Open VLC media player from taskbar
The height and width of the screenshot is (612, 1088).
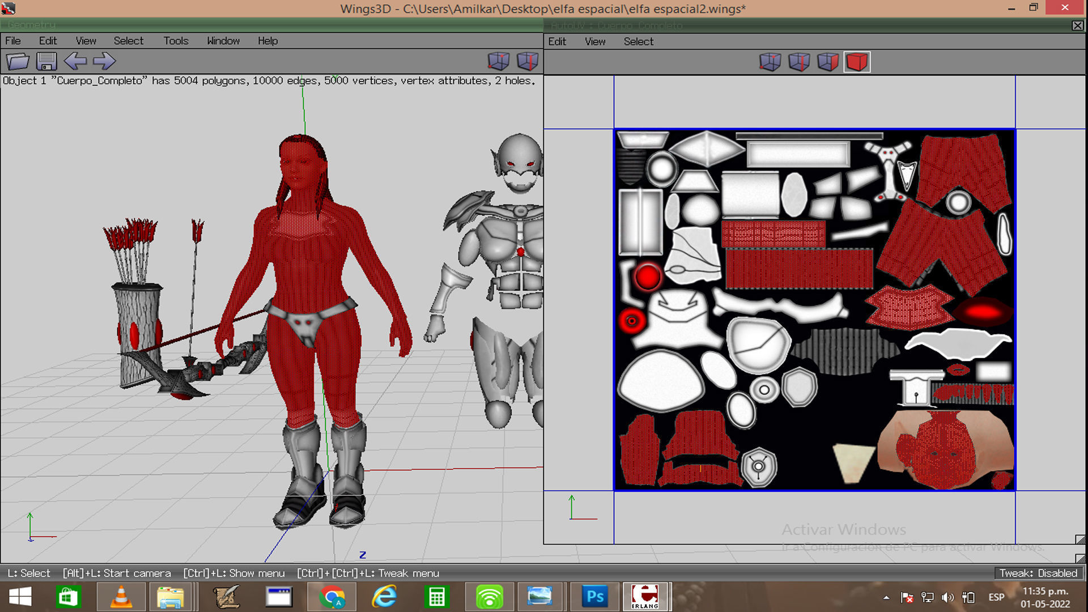tap(121, 597)
